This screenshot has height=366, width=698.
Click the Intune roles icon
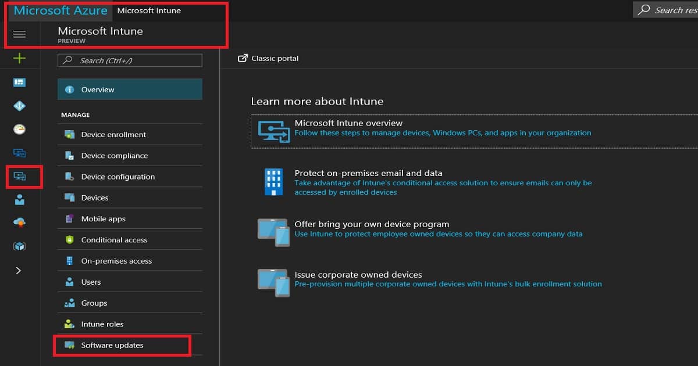pyautogui.click(x=70, y=324)
